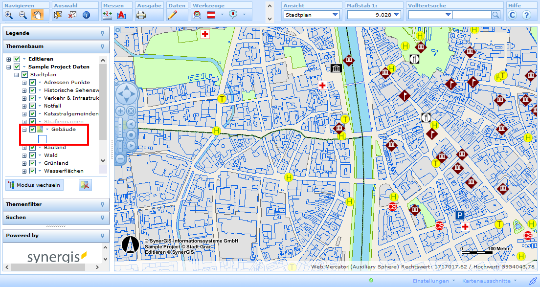The height and width of the screenshot is (287, 540).
Task: Open the print tool under Ausgabe
Action: 141,15
